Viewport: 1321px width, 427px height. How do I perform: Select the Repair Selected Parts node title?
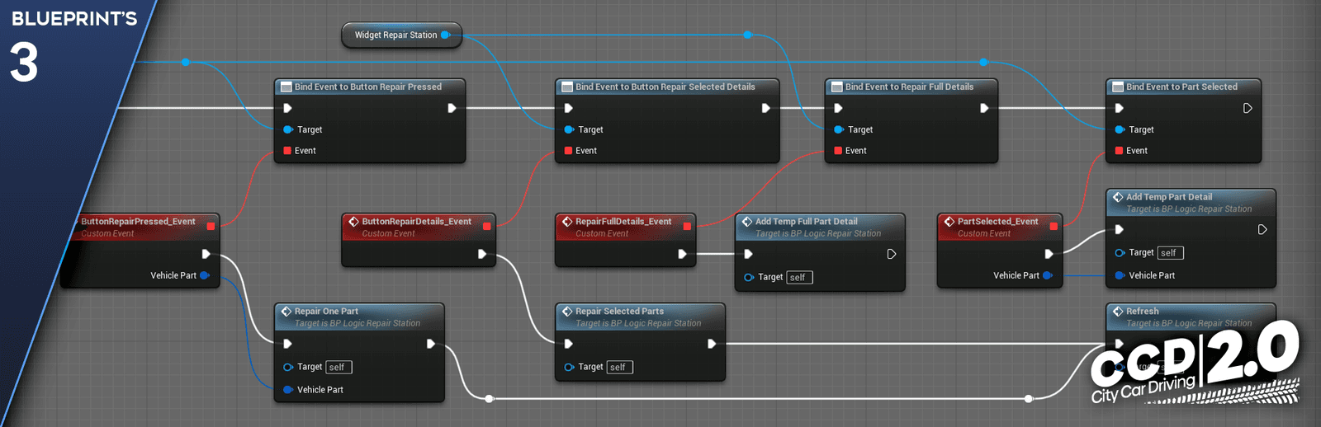[619, 312]
